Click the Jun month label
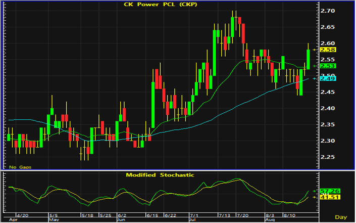The height and width of the screenshot is (223, 356). (x=121, y=220)
